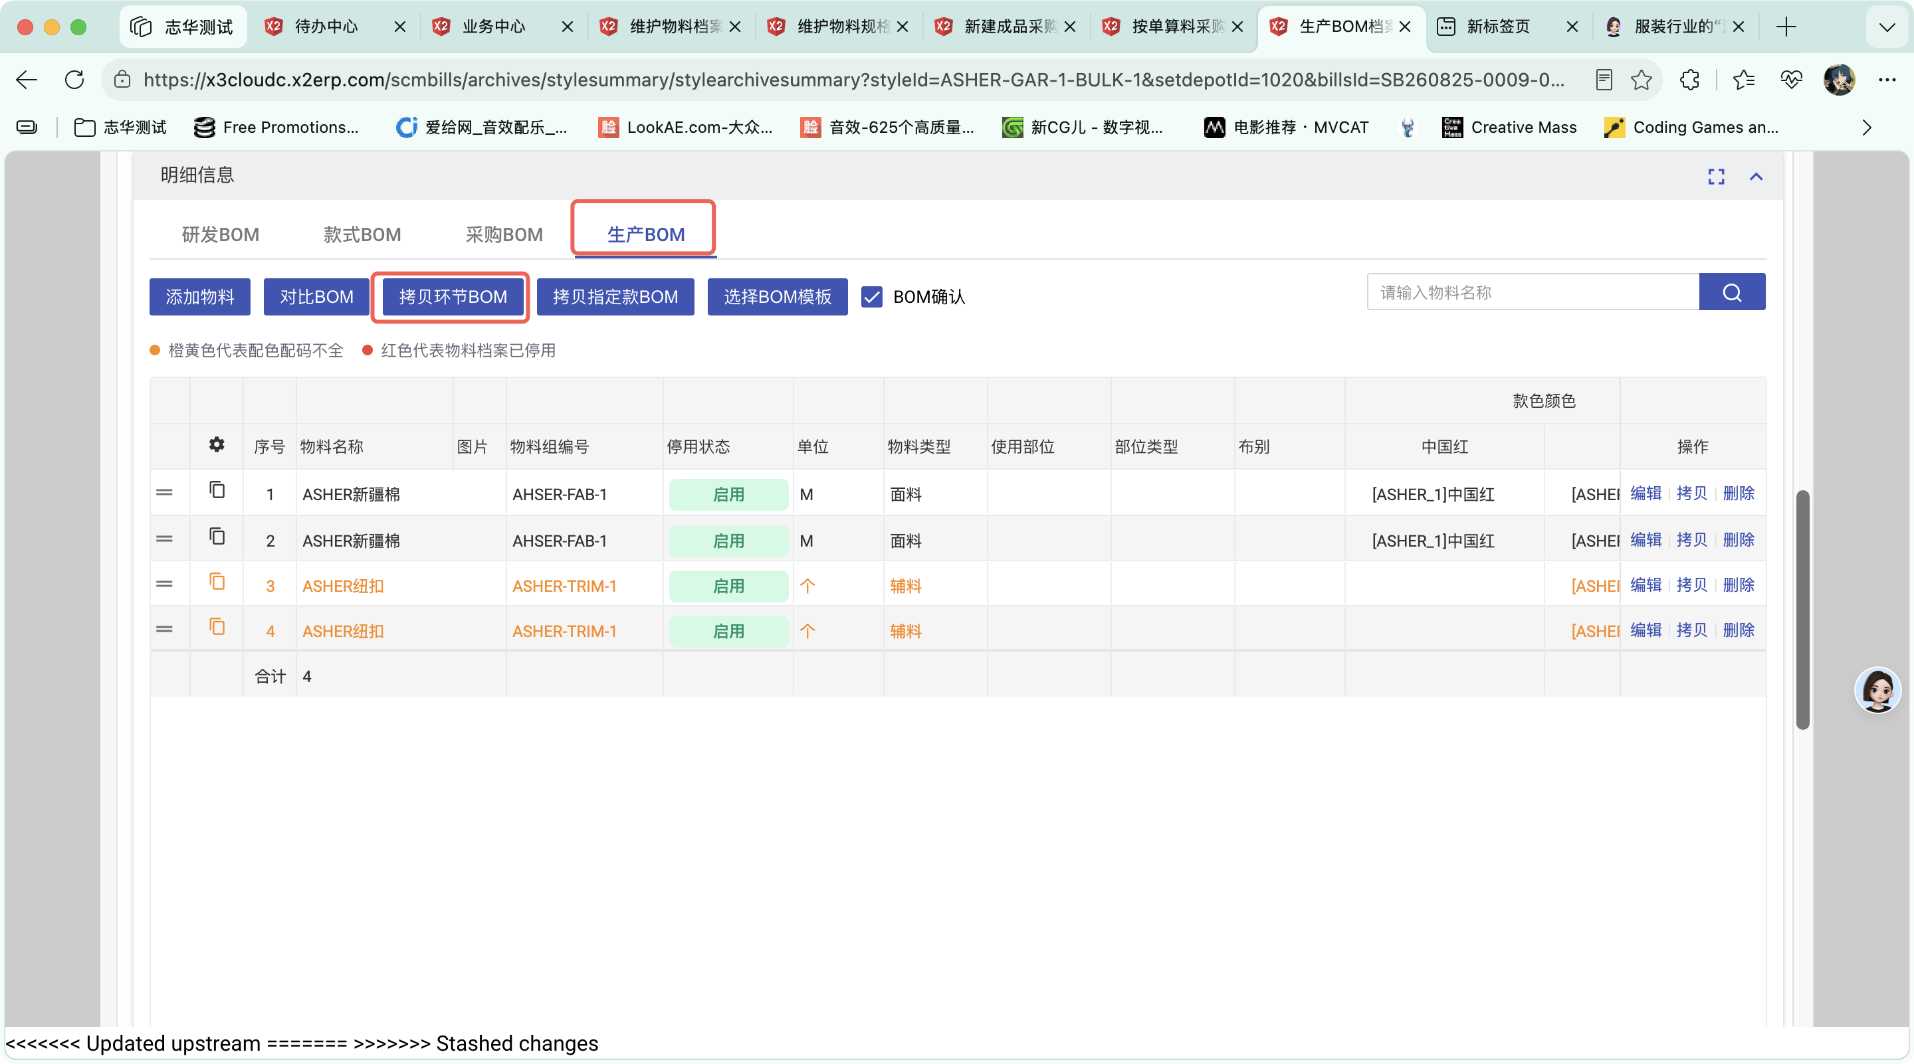Click 对比BOM button
This screenshot has height=1064, width=1914.
tap(316, 297)
